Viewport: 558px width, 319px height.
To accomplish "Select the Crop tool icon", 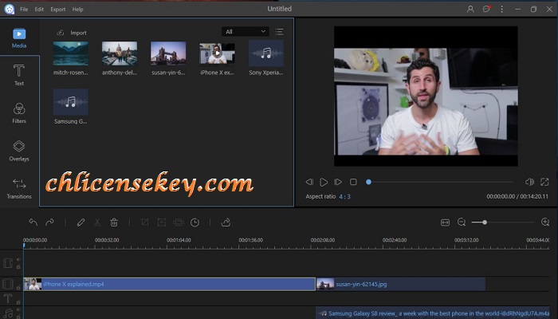I will click(144, 223).
